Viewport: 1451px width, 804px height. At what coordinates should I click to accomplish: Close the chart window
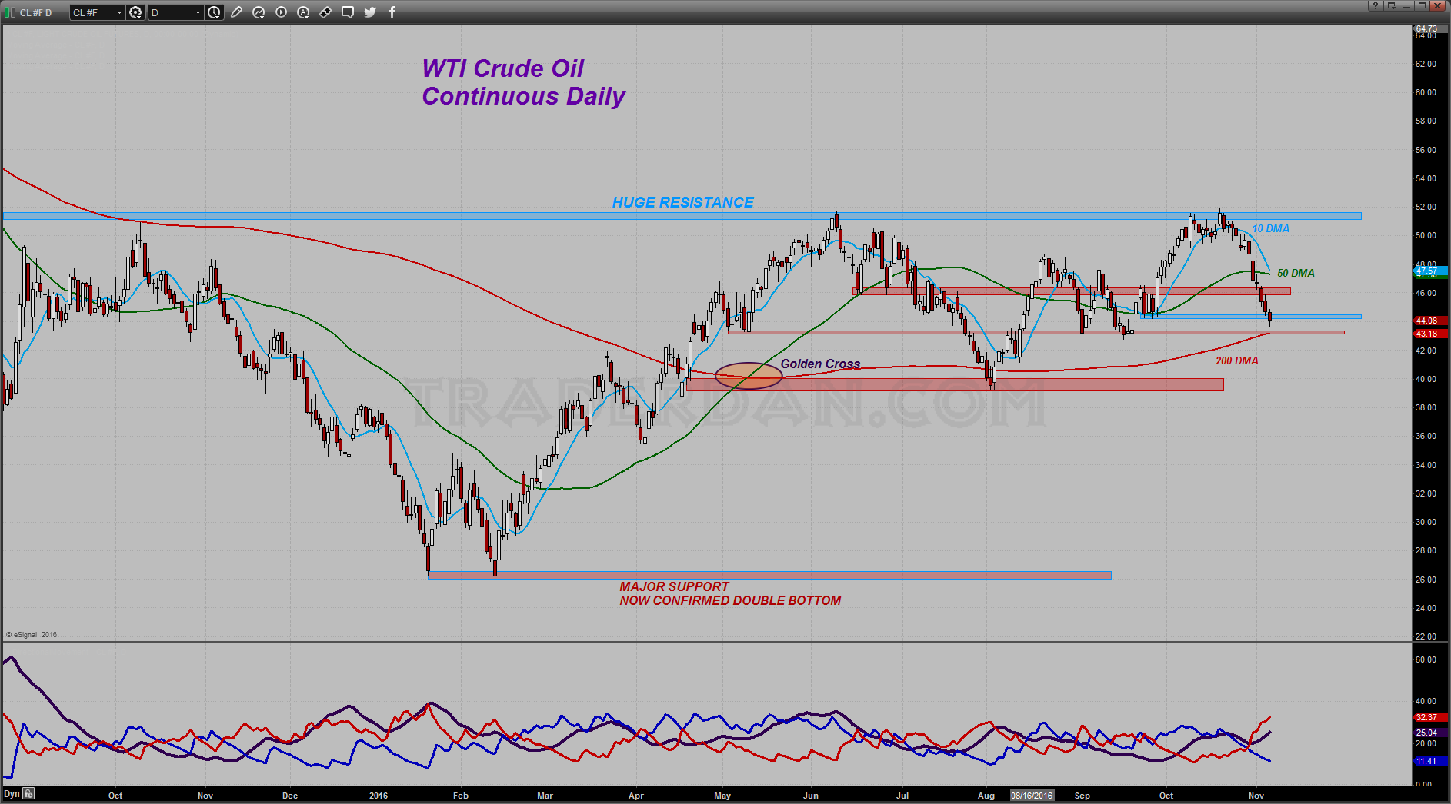click(1437, 5)
